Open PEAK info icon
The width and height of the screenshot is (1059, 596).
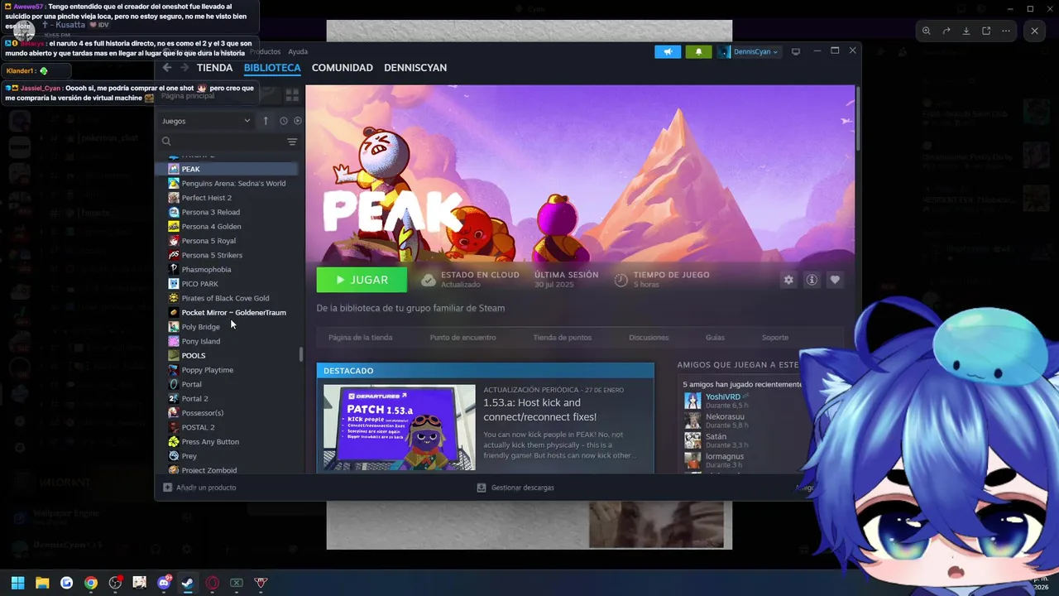pos(812,280)
